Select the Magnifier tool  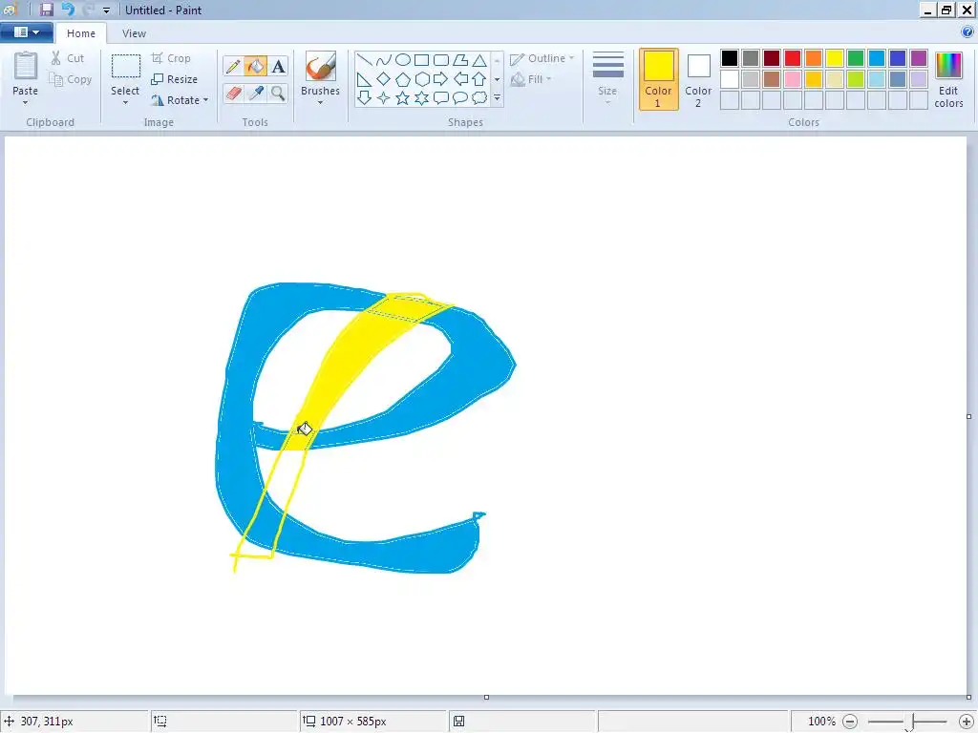[278, 94]
